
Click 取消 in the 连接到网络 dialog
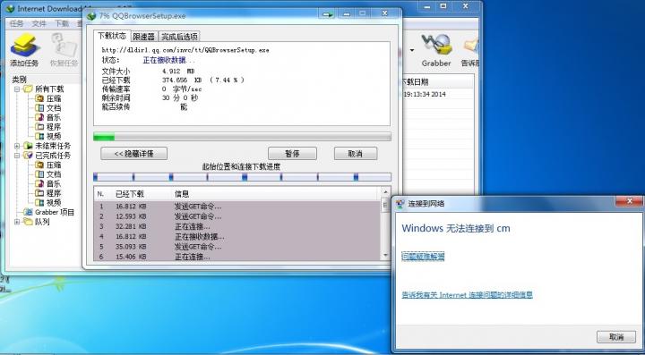pos(615,337)
